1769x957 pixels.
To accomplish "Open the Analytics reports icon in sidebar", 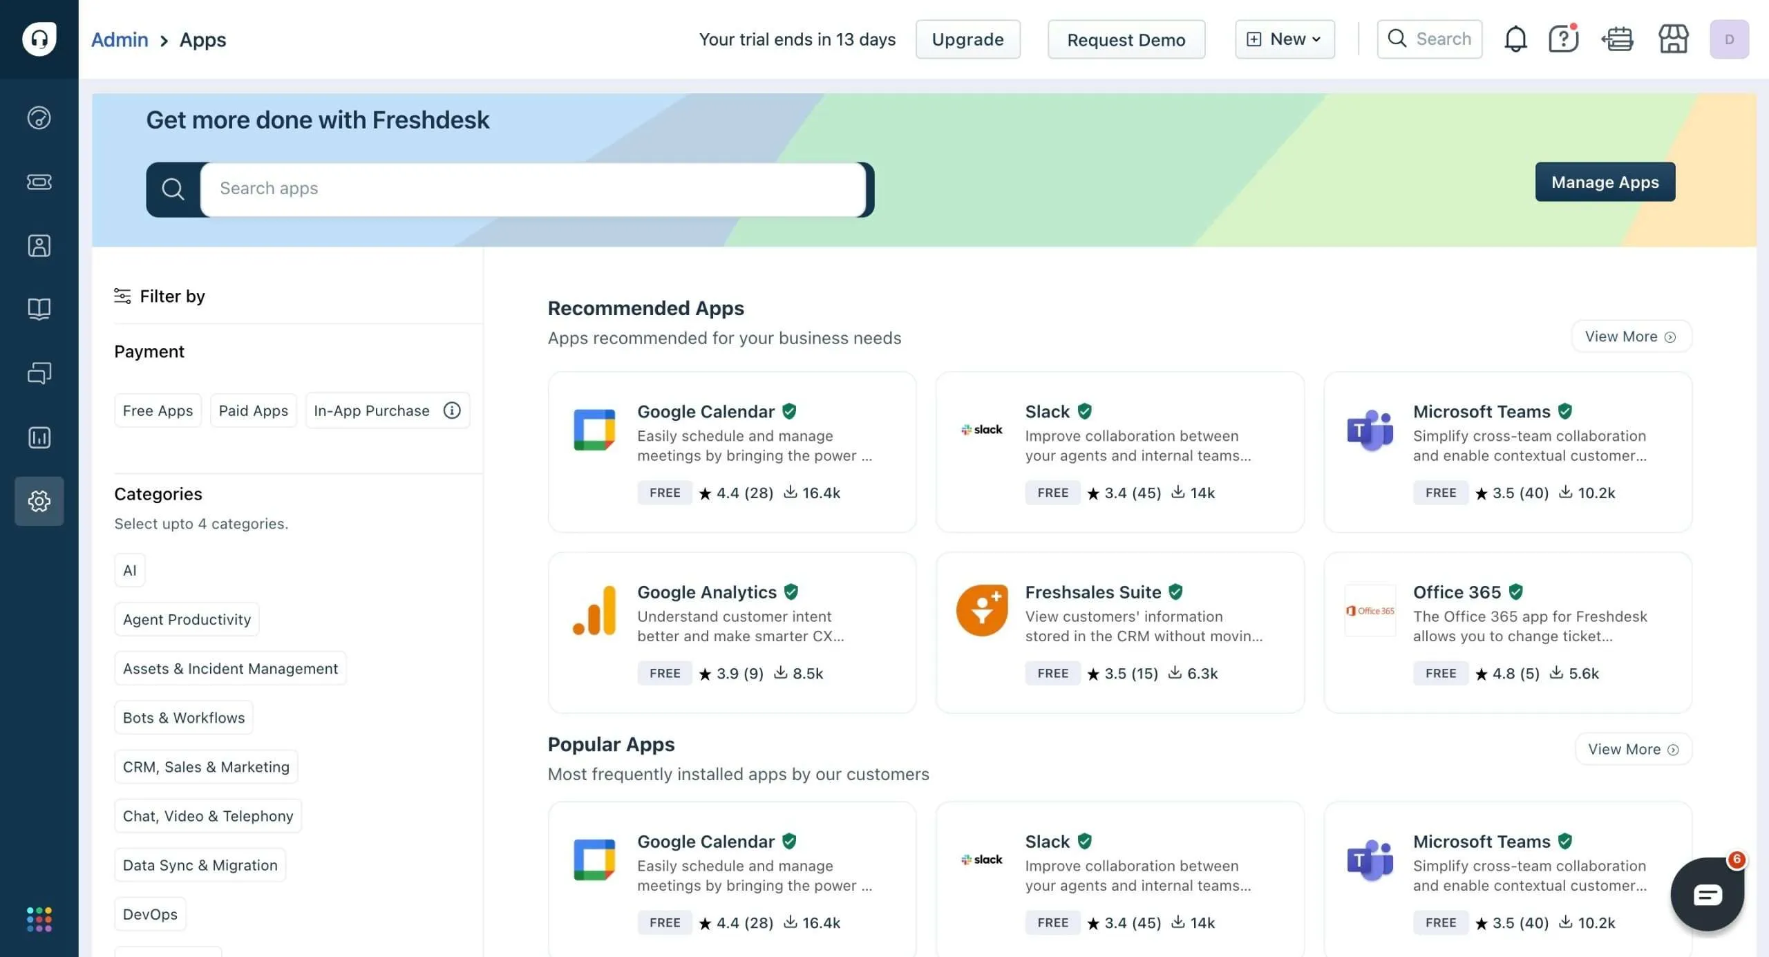I will click(39, 437).
